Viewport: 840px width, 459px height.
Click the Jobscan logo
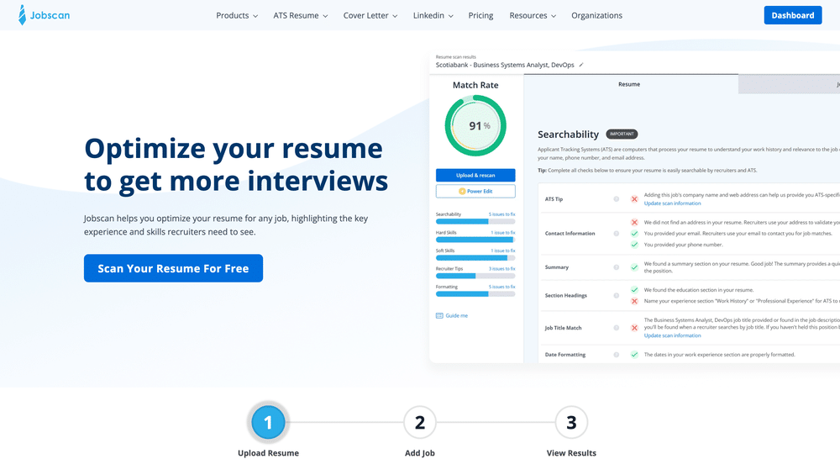pyautogui.click(x=44, y=15)
